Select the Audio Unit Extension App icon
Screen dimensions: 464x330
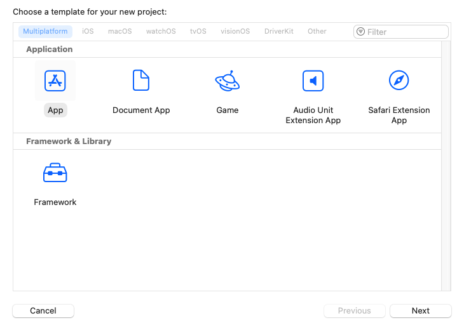[x=313, y=81]
